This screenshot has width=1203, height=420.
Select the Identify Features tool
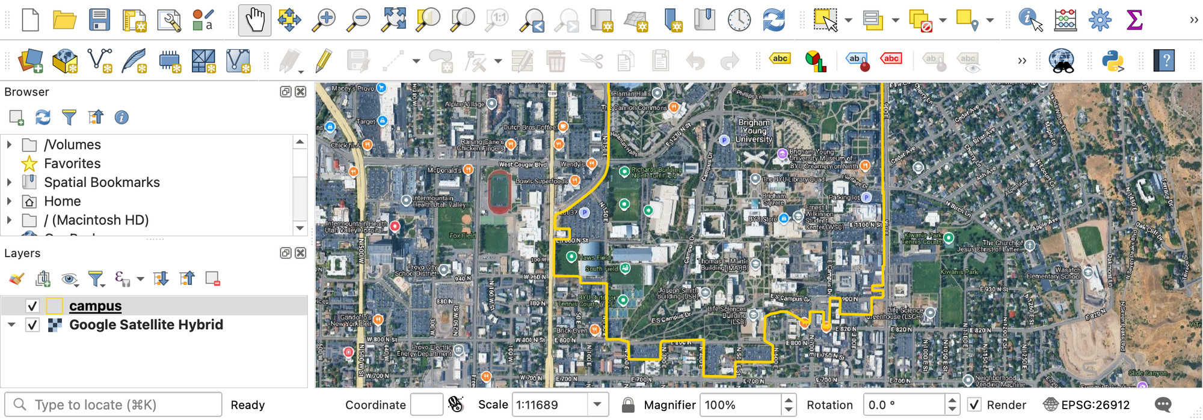(1030, 20)
